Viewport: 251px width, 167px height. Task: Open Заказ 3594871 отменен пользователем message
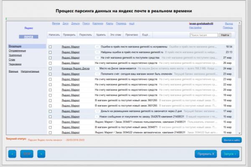point(140,122)
